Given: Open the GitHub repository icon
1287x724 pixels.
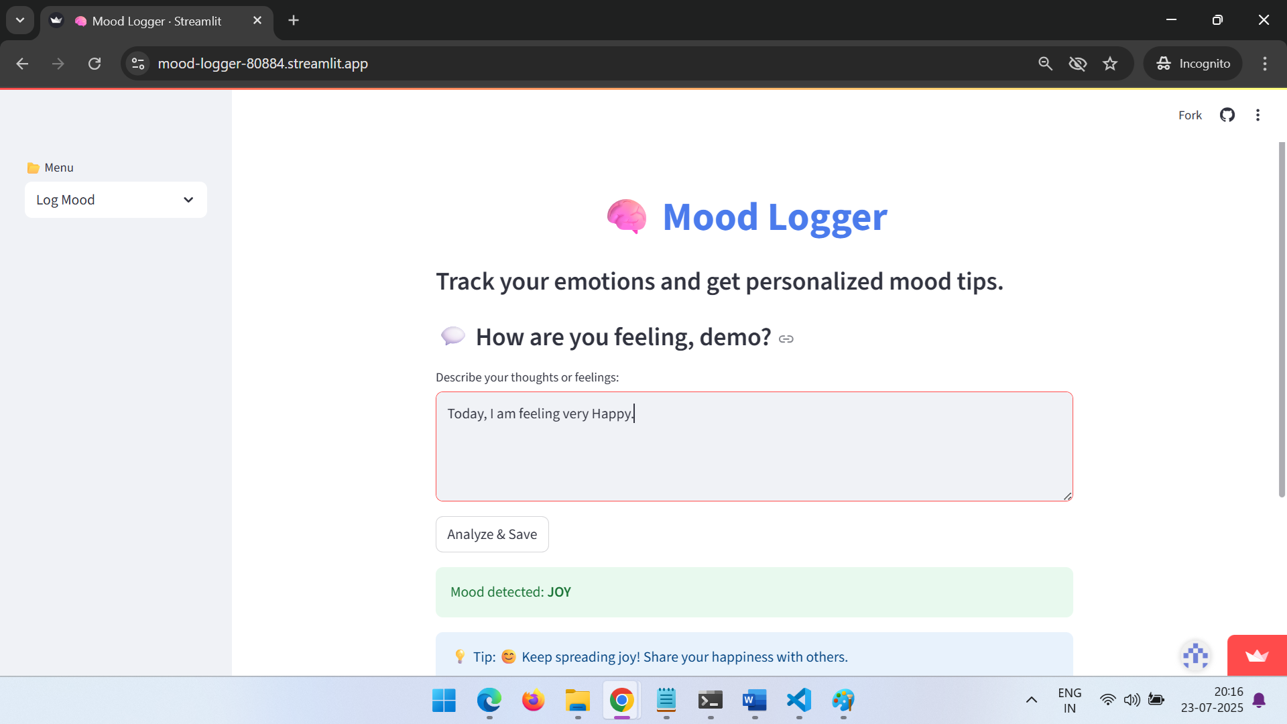Looking at the screenshot, I should click(x=1227, y=115).
